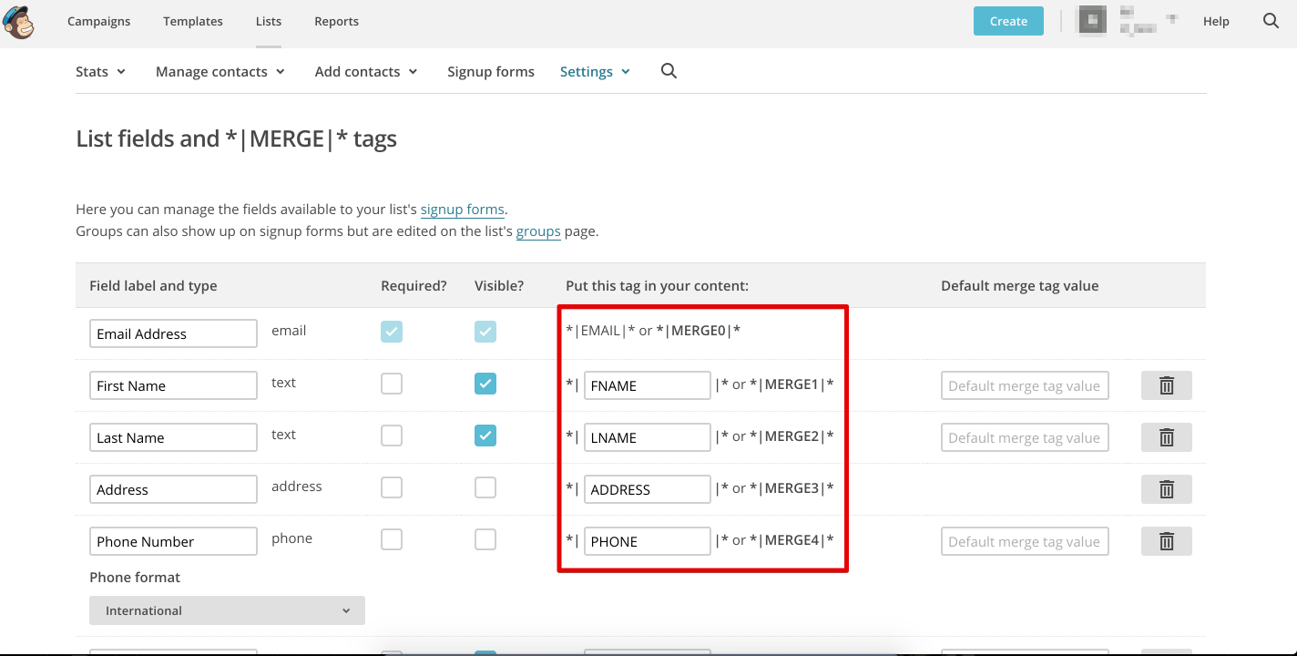Click the 'phone' field type text

point(291,538)
